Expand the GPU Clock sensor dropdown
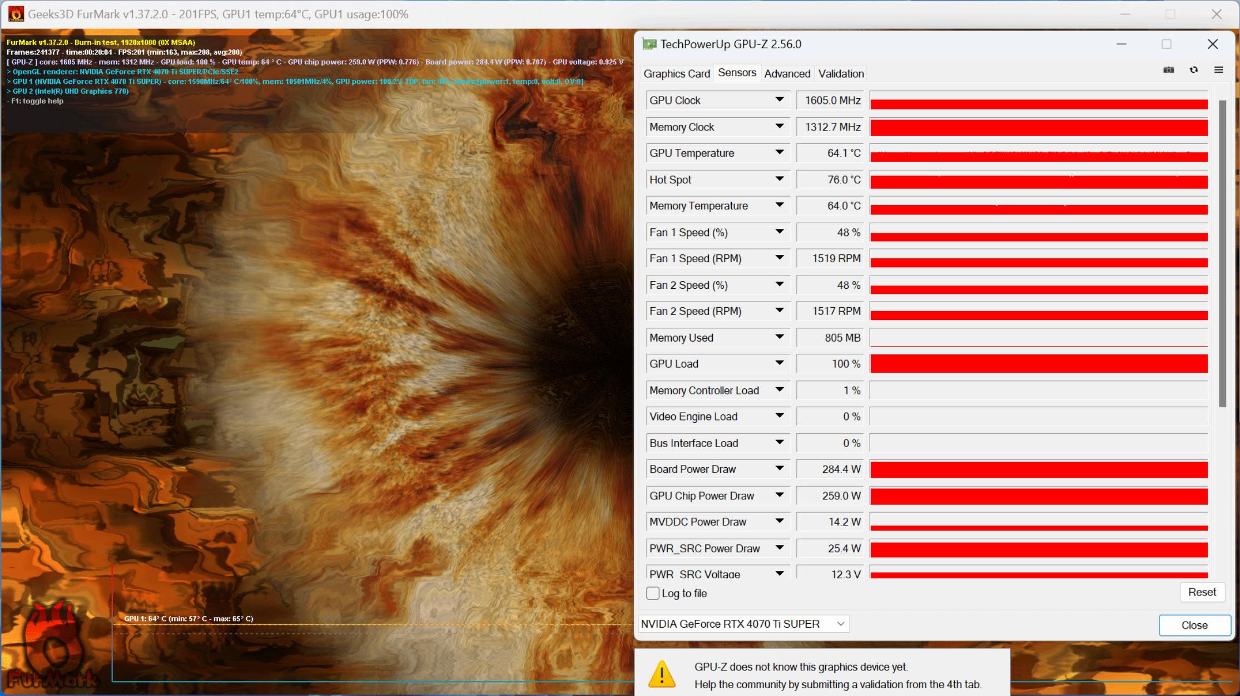Viewport: 1240px width, 696px height. point(780,99)
